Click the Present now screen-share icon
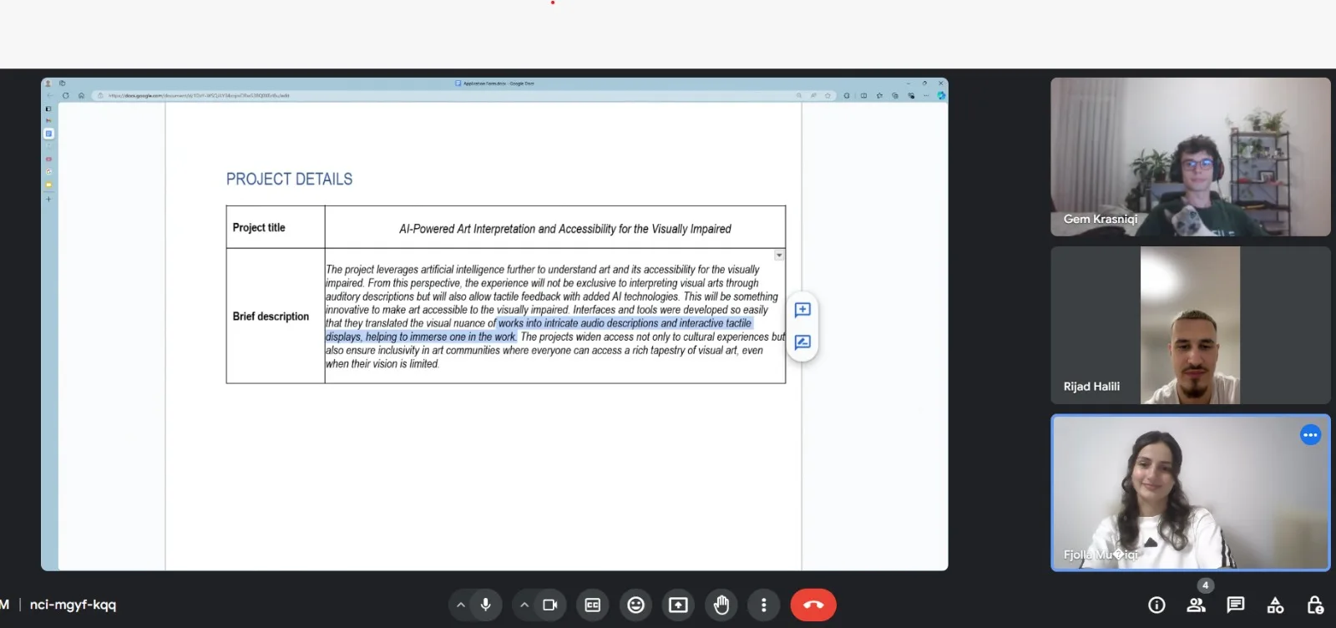Image resolution: width=1336 pixels, height=628 pixels. point(679,605)
